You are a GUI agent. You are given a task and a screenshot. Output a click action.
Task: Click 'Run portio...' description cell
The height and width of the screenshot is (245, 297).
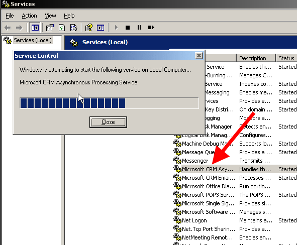tap(255, 186)
